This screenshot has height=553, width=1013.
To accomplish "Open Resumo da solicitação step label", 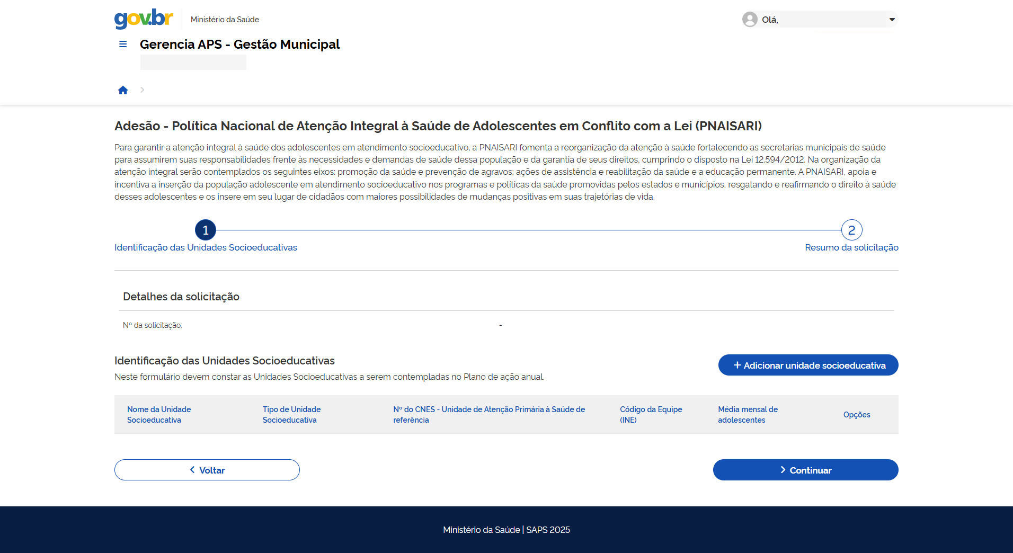I will pyautogui.click(x=851, y=247).
